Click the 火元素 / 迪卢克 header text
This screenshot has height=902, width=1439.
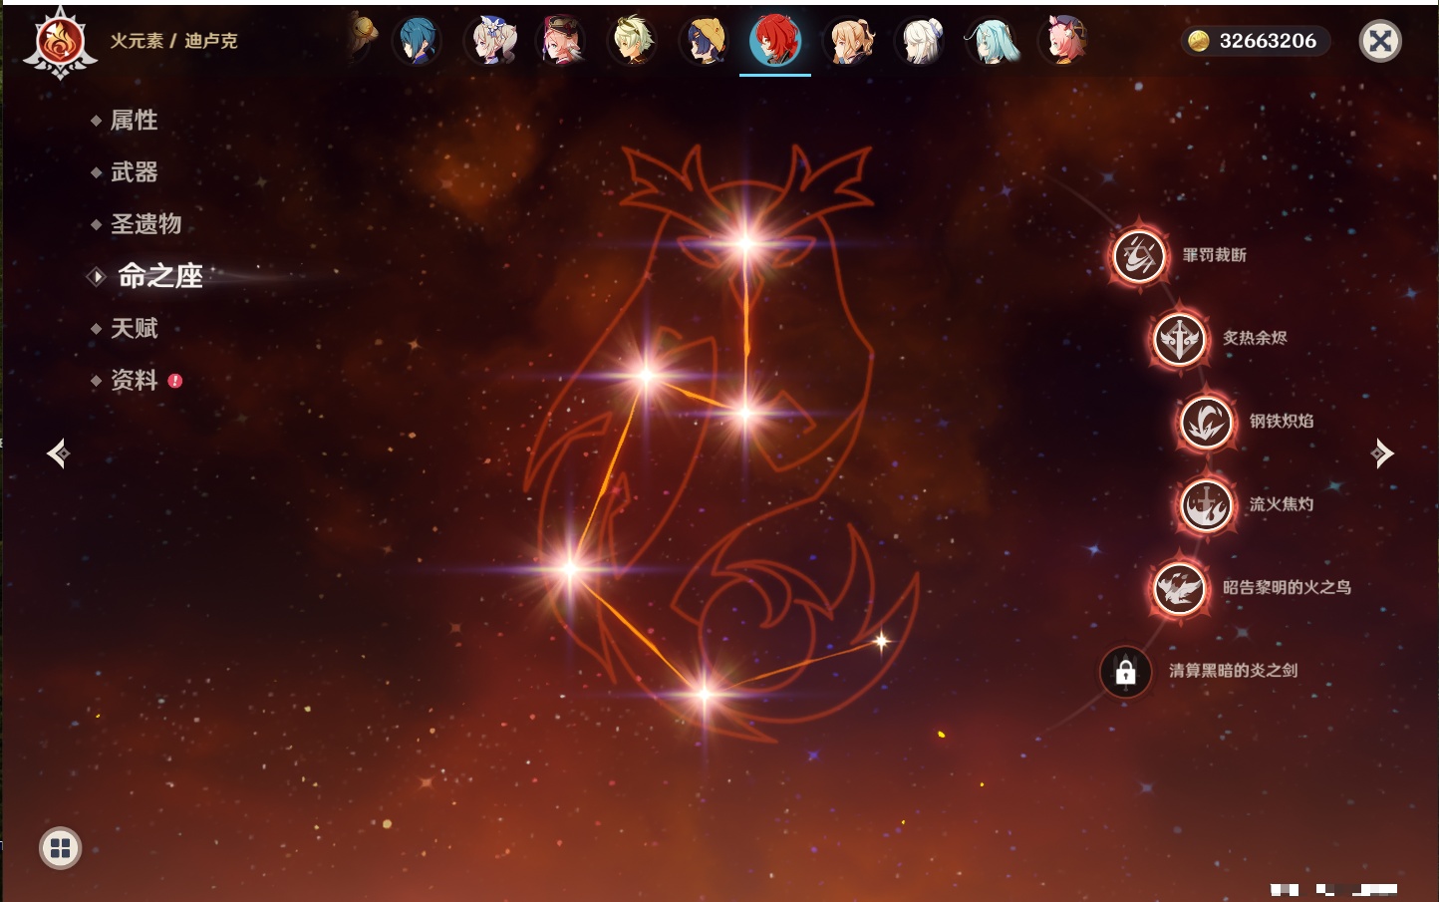173,41
